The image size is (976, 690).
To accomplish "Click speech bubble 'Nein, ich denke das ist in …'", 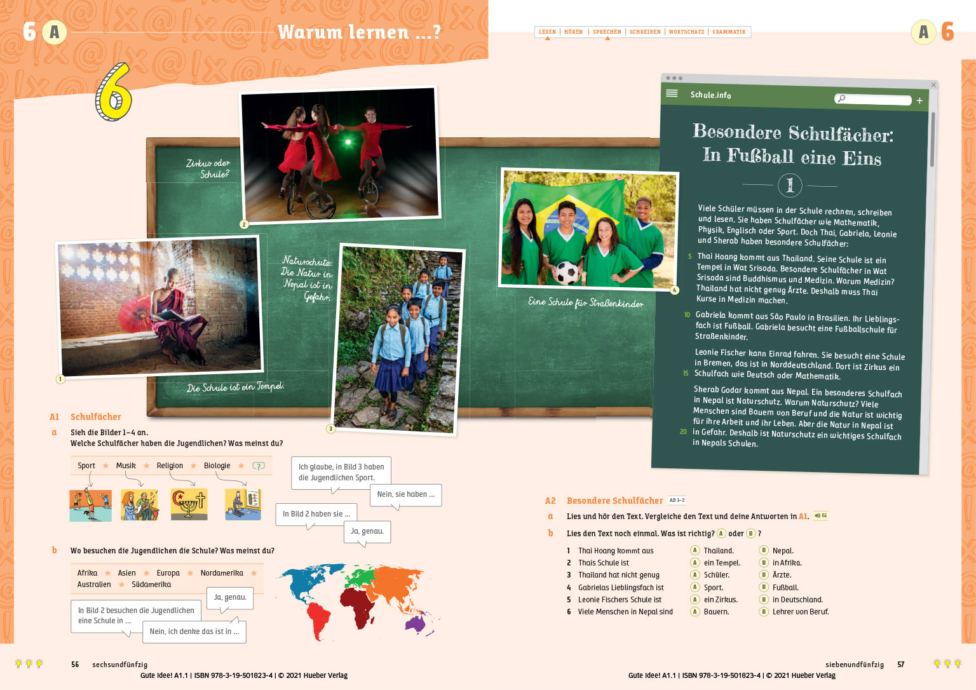I will click(194, 632).
